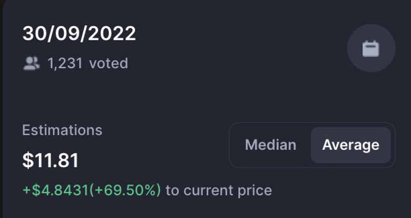Screen dimensions: 411x218
Task: Show median price estimation
Action: point(270,145)
